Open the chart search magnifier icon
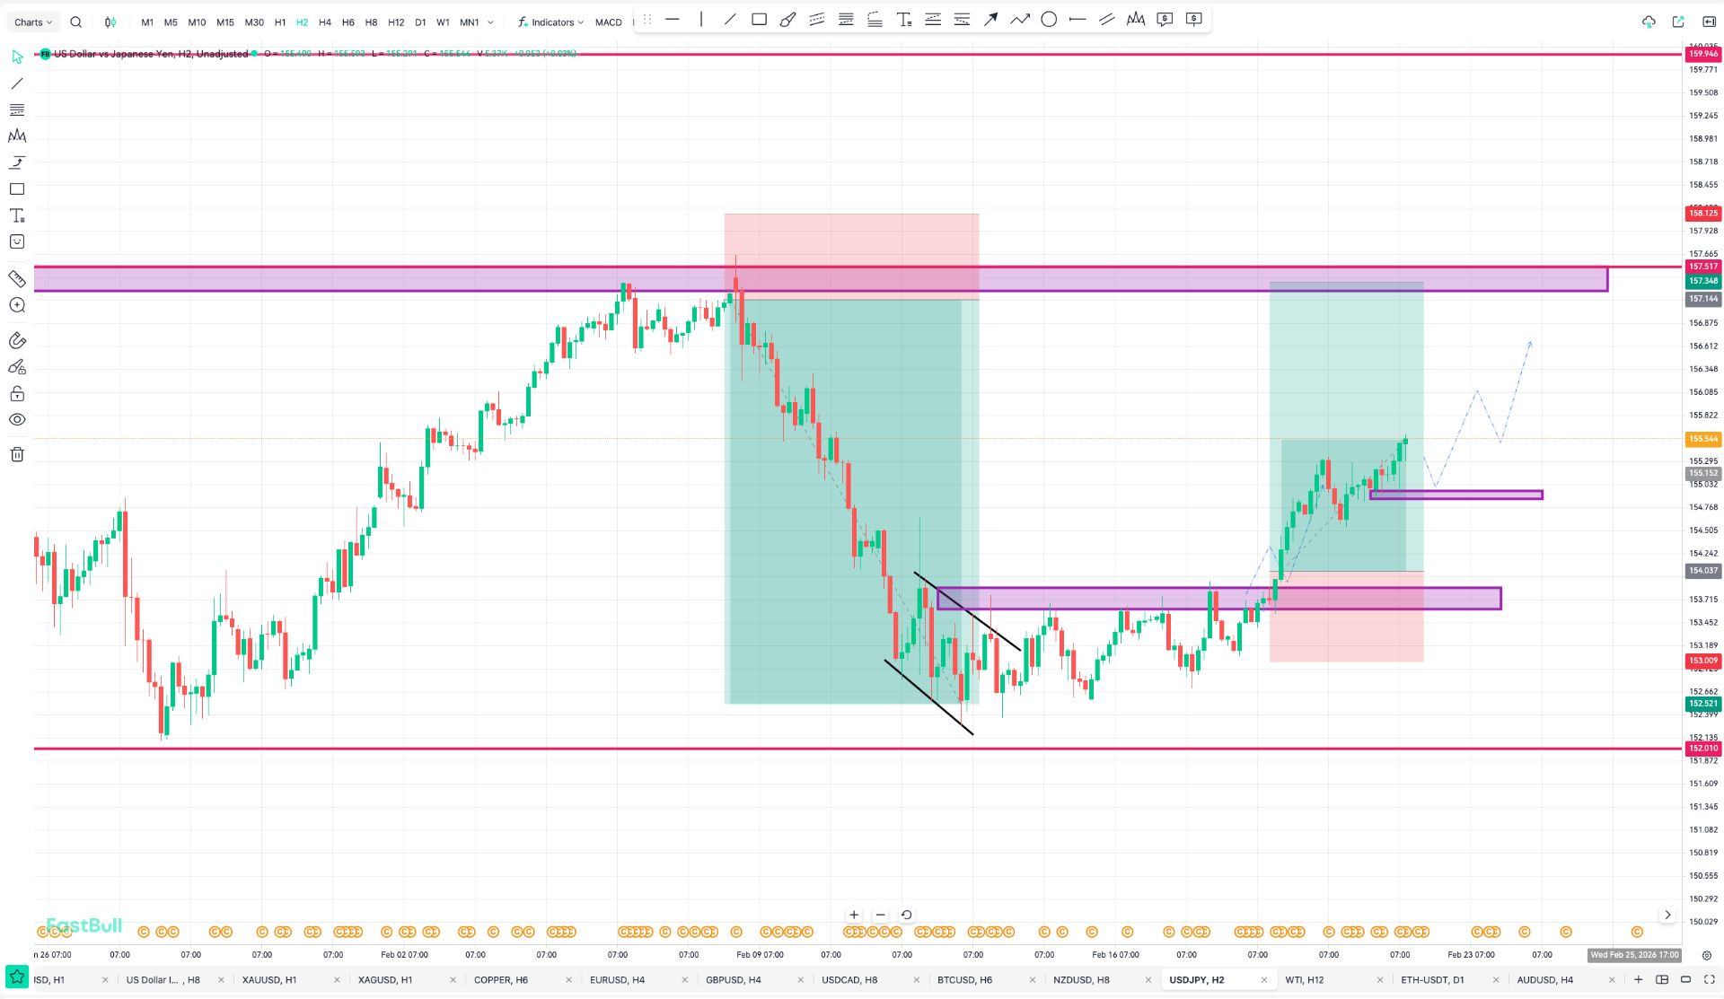 click(x=76, y=22)
